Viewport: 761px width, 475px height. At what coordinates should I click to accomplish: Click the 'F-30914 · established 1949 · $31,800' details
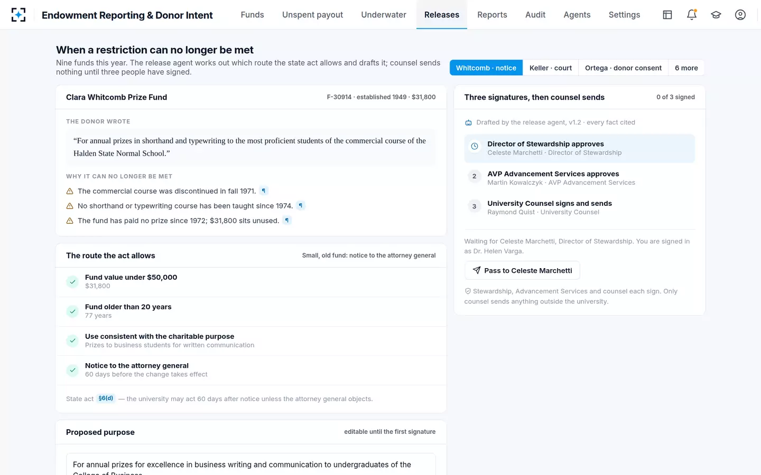click(381, 97)
